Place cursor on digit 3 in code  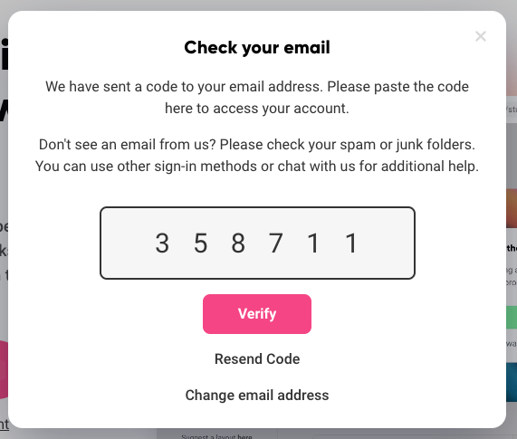click(162, 243)
